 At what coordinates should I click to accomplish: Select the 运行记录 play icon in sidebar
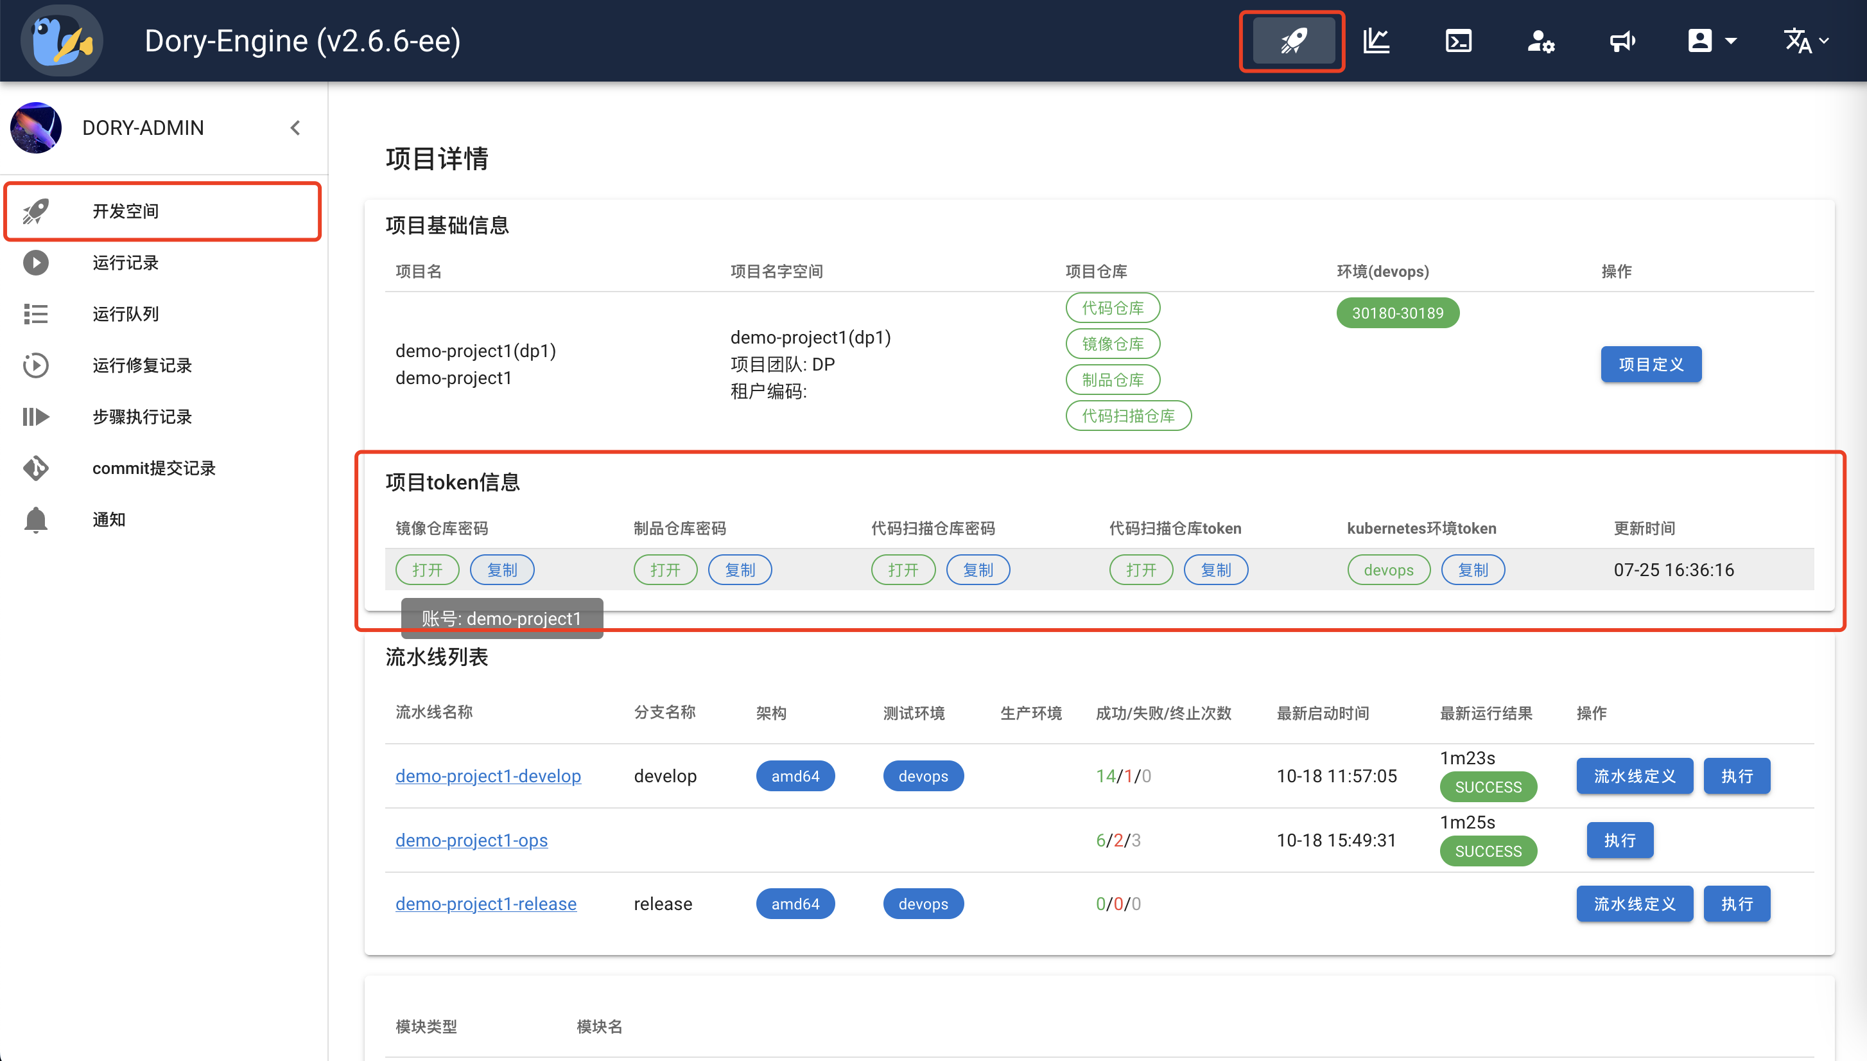click(x=36, y=262)
